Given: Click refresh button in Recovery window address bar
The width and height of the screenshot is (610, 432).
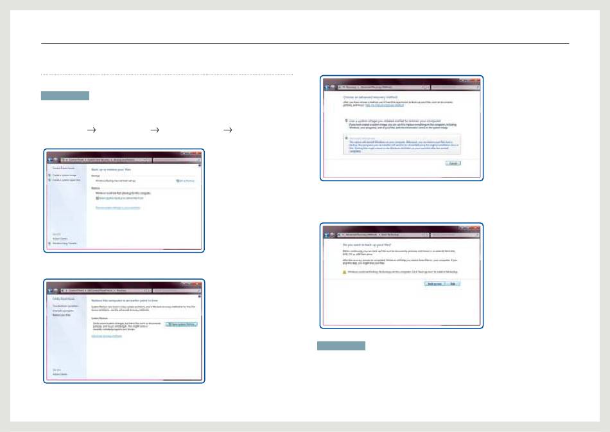Looking at the screenshot, I should point(150,291).
